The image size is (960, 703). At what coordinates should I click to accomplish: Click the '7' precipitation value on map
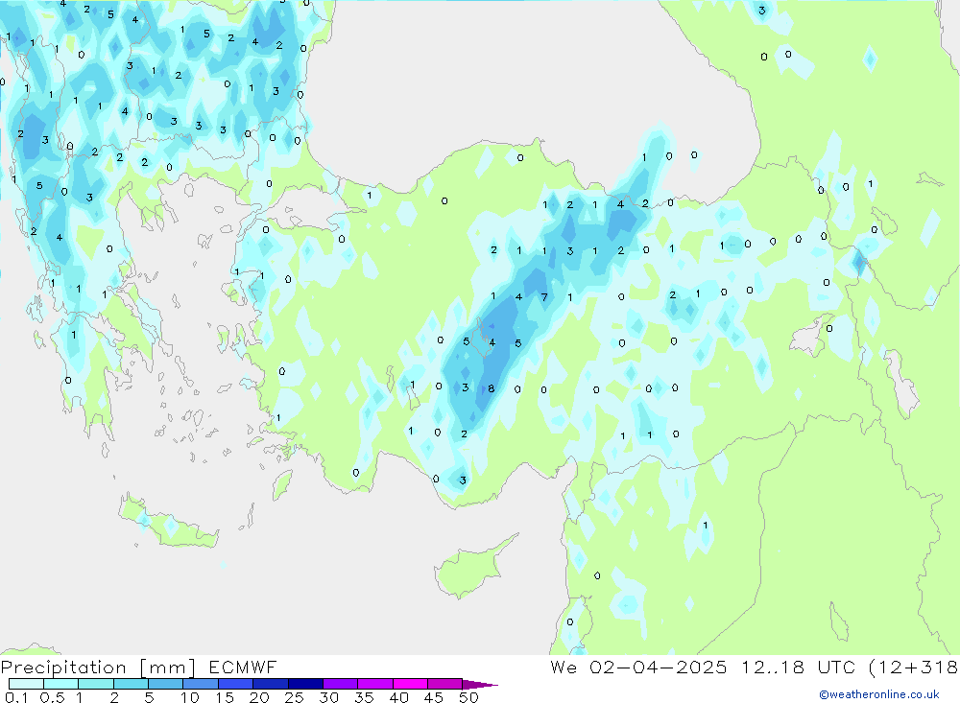pyautogui.click(x=544, y=297)
